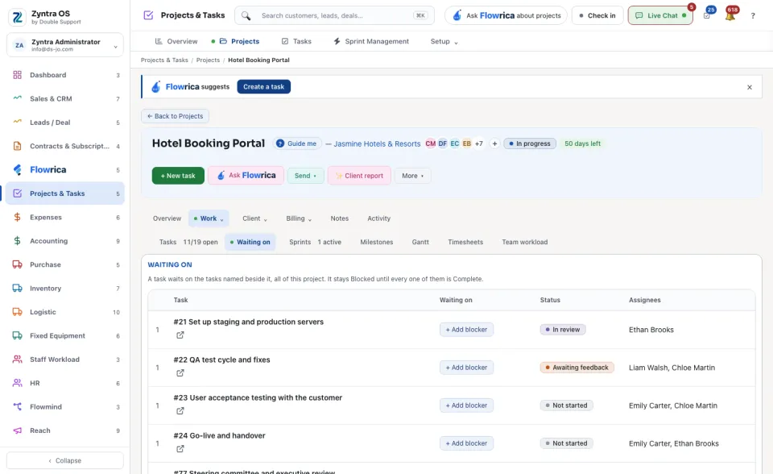This screenshot has height=474, width=773.
Task: Collapse the sidebar
Action: [x=64, y=460]
